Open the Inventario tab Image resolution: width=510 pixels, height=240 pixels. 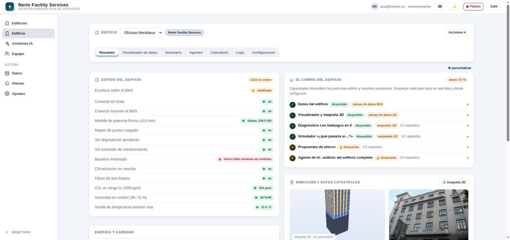[173, 53]
